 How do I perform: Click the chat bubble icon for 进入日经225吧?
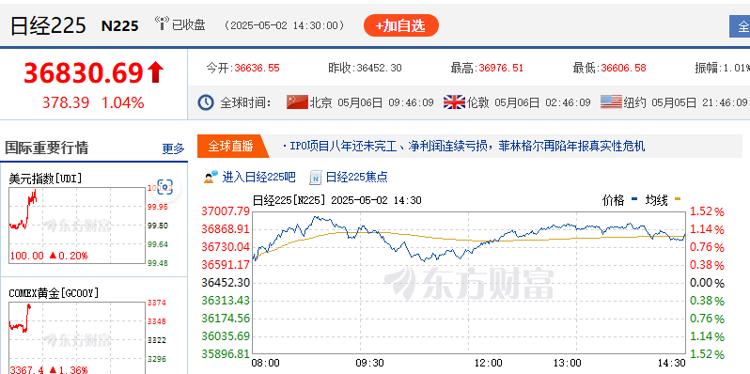(211, 177)
